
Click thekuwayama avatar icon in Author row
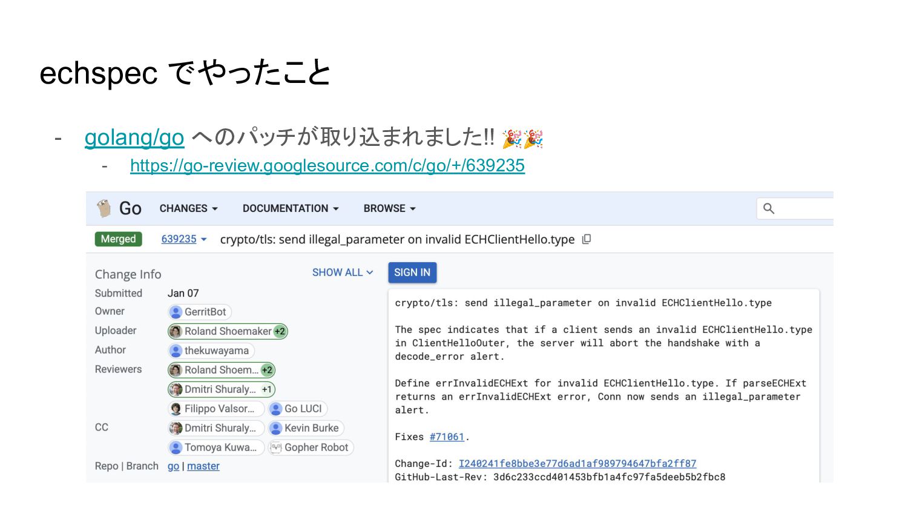(176, 351)
